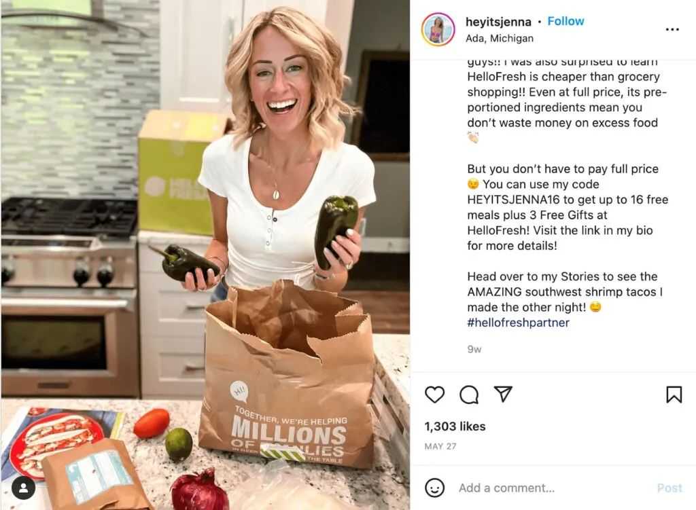
Task: Show tagged people icon on photo
Action: coord(24,488)
